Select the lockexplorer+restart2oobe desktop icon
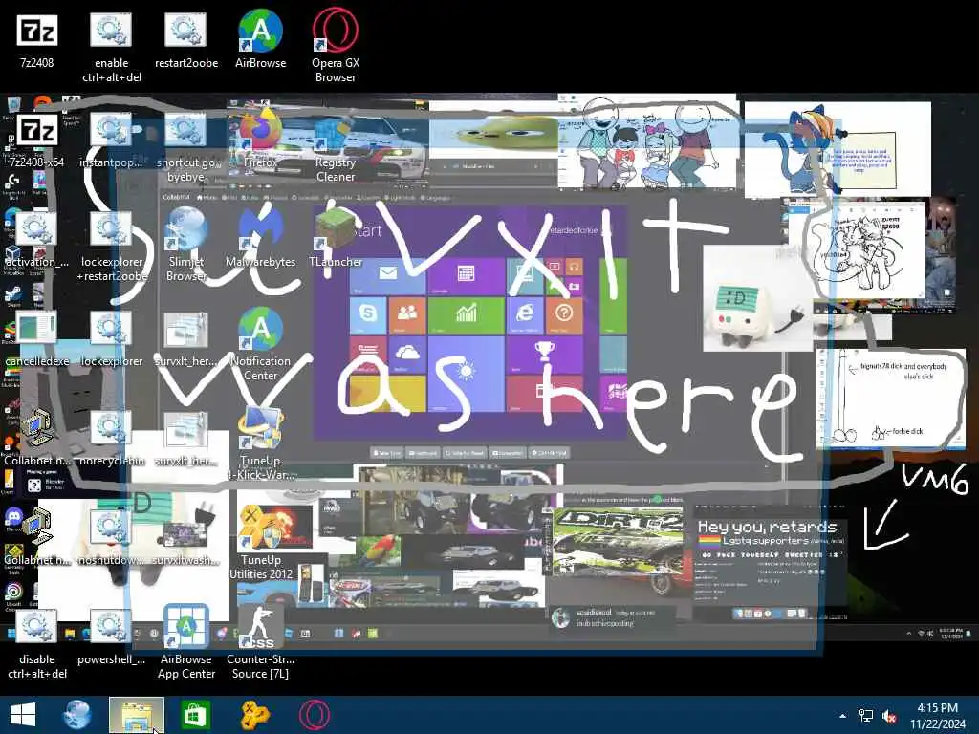The height and width of the screenshot is (734, 979). tap(111, 247)
